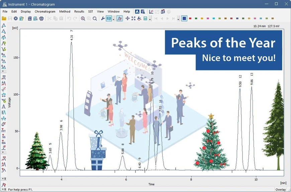This screenshot has height=192, width=291.
Task: Open the dropdown beside the table icon
Action: click(150, 19)
